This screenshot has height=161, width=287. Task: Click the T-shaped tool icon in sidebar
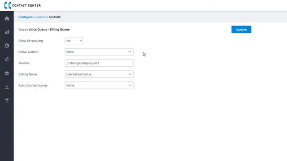(x=7, y=100)
